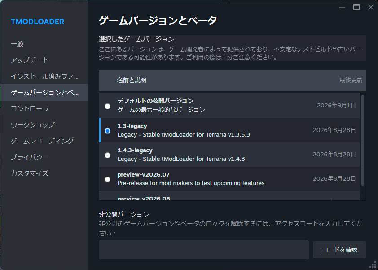
Task: Click the window resize grip icon
Action: tap(373, 265)
